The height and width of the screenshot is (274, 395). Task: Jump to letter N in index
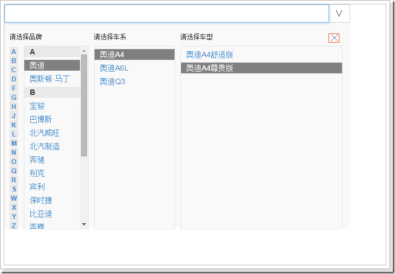[x=14, y=152]
